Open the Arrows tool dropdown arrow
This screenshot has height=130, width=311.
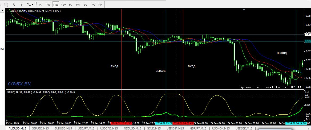33,5
